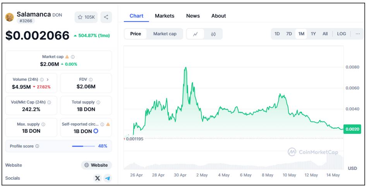Open the Self-reported circ. info icon
The height and width of the screenshot is (187, 367).
point(102,125)
